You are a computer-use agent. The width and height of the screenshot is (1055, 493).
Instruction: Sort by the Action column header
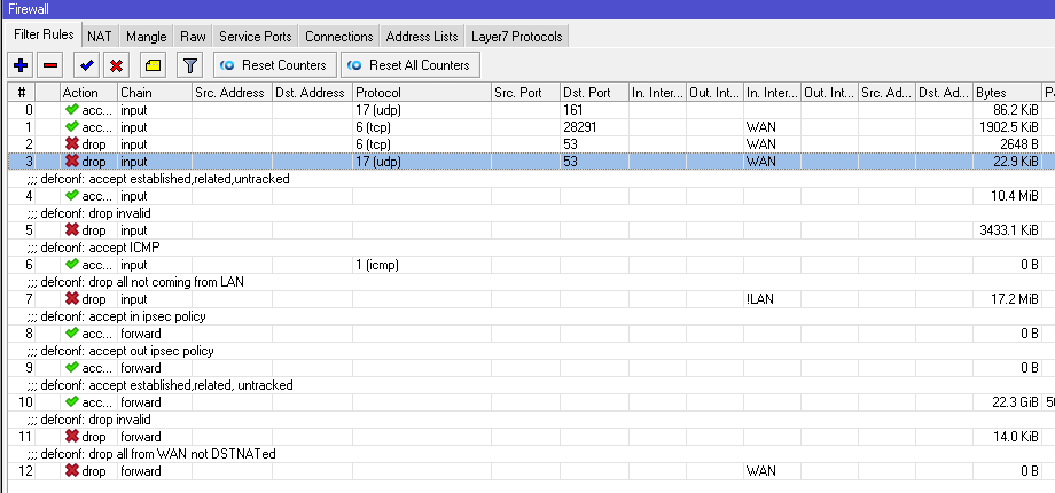pyautogui.click(x=89, y=92)
